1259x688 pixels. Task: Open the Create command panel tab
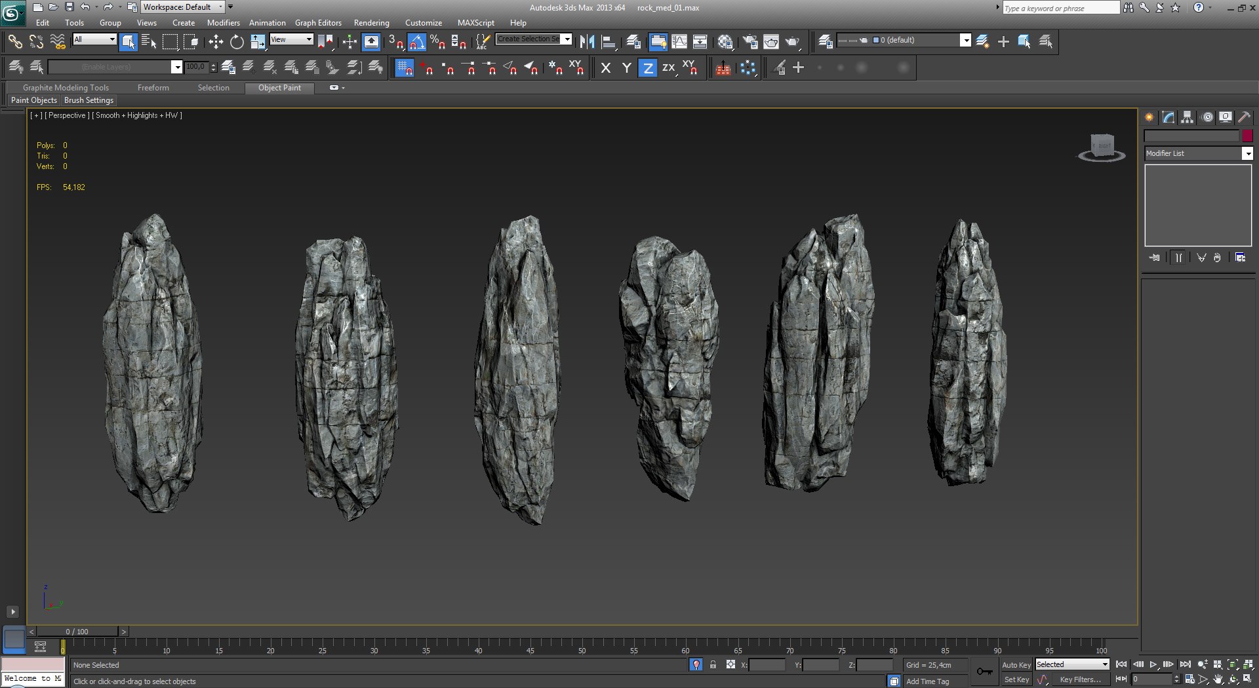[1149, 117]
